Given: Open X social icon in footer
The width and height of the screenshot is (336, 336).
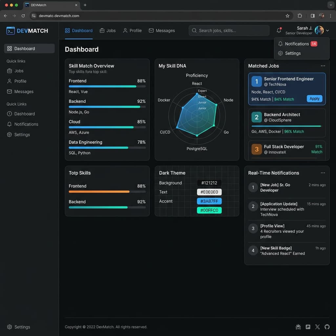Looking at the screenshot, I should 317,327.
